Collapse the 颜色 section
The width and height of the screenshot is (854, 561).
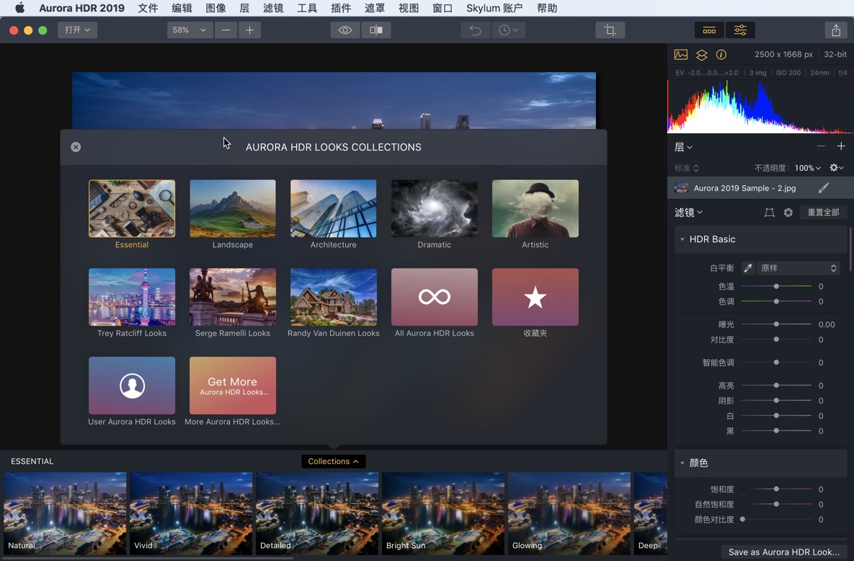coord(682,463)
